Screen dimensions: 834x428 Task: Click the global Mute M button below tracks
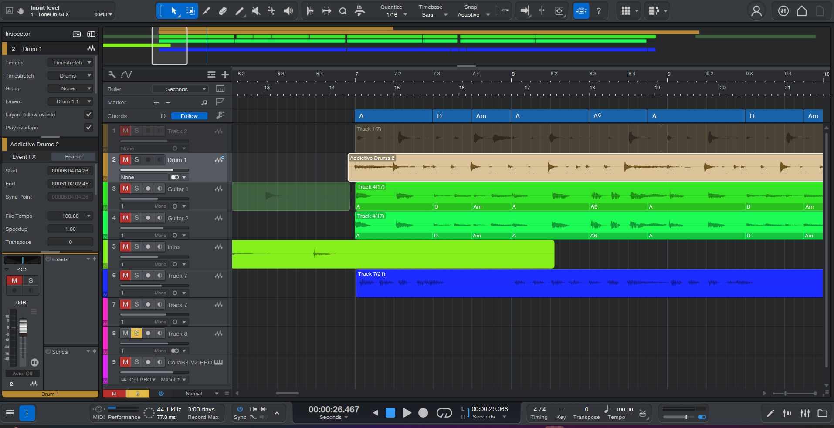[x=114, y=394]
